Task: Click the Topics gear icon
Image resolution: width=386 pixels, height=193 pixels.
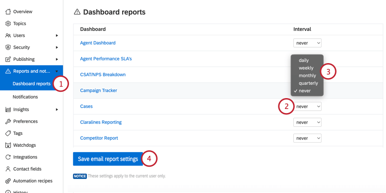Action: 8,24
